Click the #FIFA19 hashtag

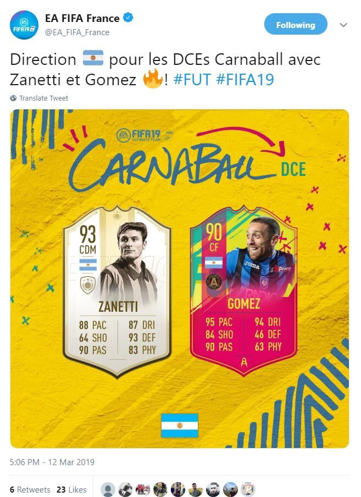pos(245,79)
